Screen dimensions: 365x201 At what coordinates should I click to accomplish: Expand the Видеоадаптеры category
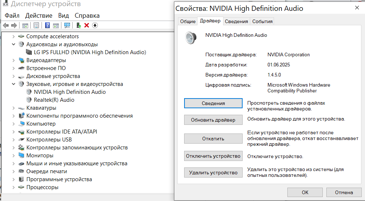click(x=14, y=60)
